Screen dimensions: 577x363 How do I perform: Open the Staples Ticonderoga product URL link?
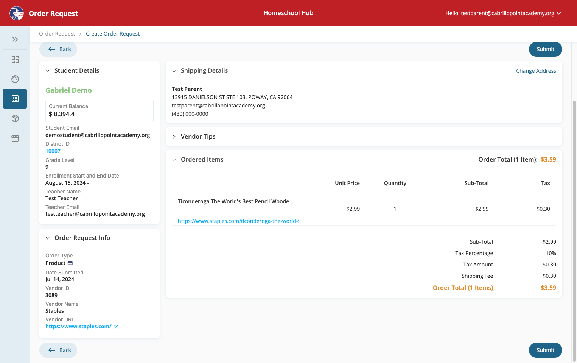[x=238, y=221]
